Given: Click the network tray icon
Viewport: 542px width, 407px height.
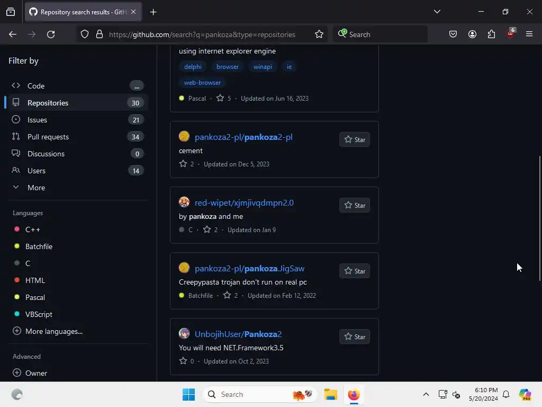Looking at the screenshot, I should point(443,394).
